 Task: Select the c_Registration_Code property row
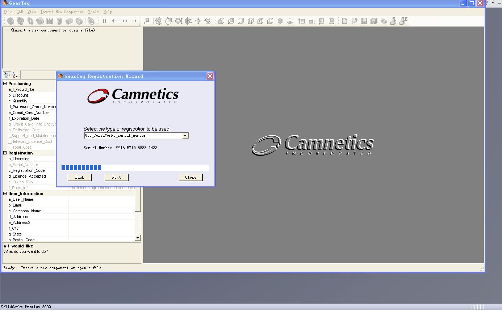click(29, 170)
